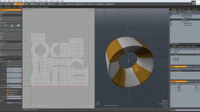
Task: Switch to Materials selection mode
Action: [x=35, y=4]
